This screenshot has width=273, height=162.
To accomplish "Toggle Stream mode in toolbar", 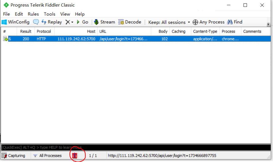I will [104, 22].
